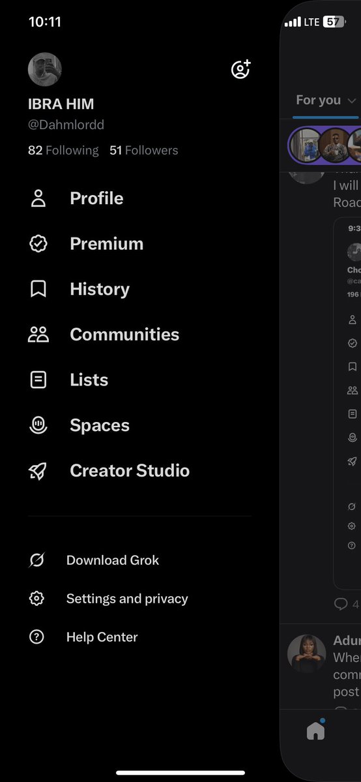Viewport: 361px width, 782px height.
Task: Open the IBRA HIM display name
Action: tap(61, 104)
